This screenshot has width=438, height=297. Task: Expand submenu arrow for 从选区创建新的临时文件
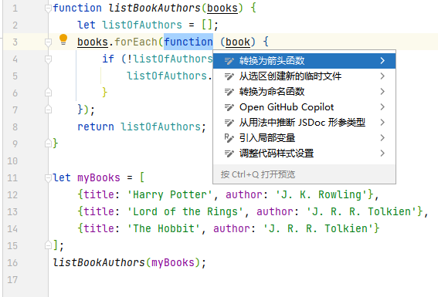coord(382,76)
